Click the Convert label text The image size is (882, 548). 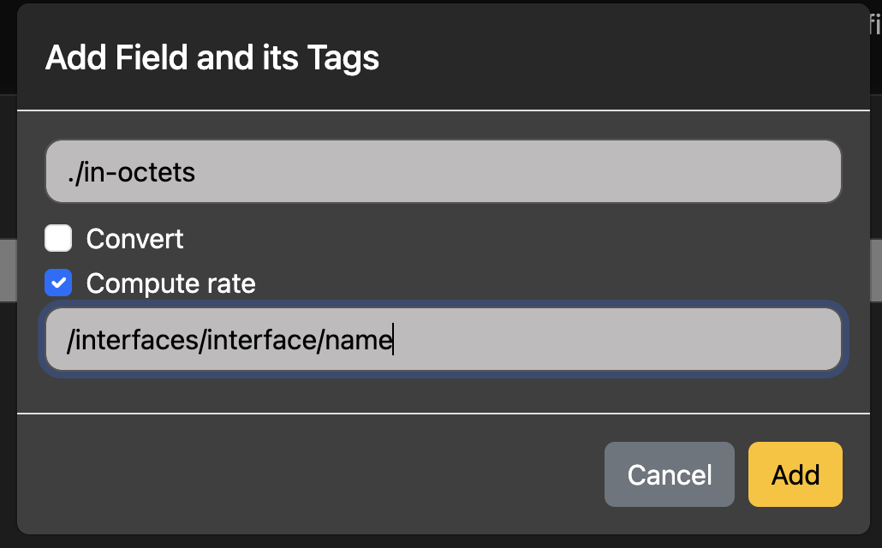click(134, 238)
